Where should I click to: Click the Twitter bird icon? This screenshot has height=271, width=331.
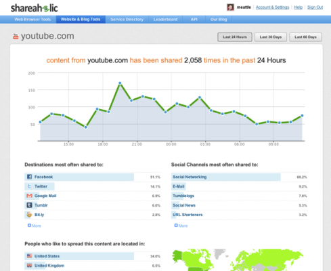[x=29, y=186]
